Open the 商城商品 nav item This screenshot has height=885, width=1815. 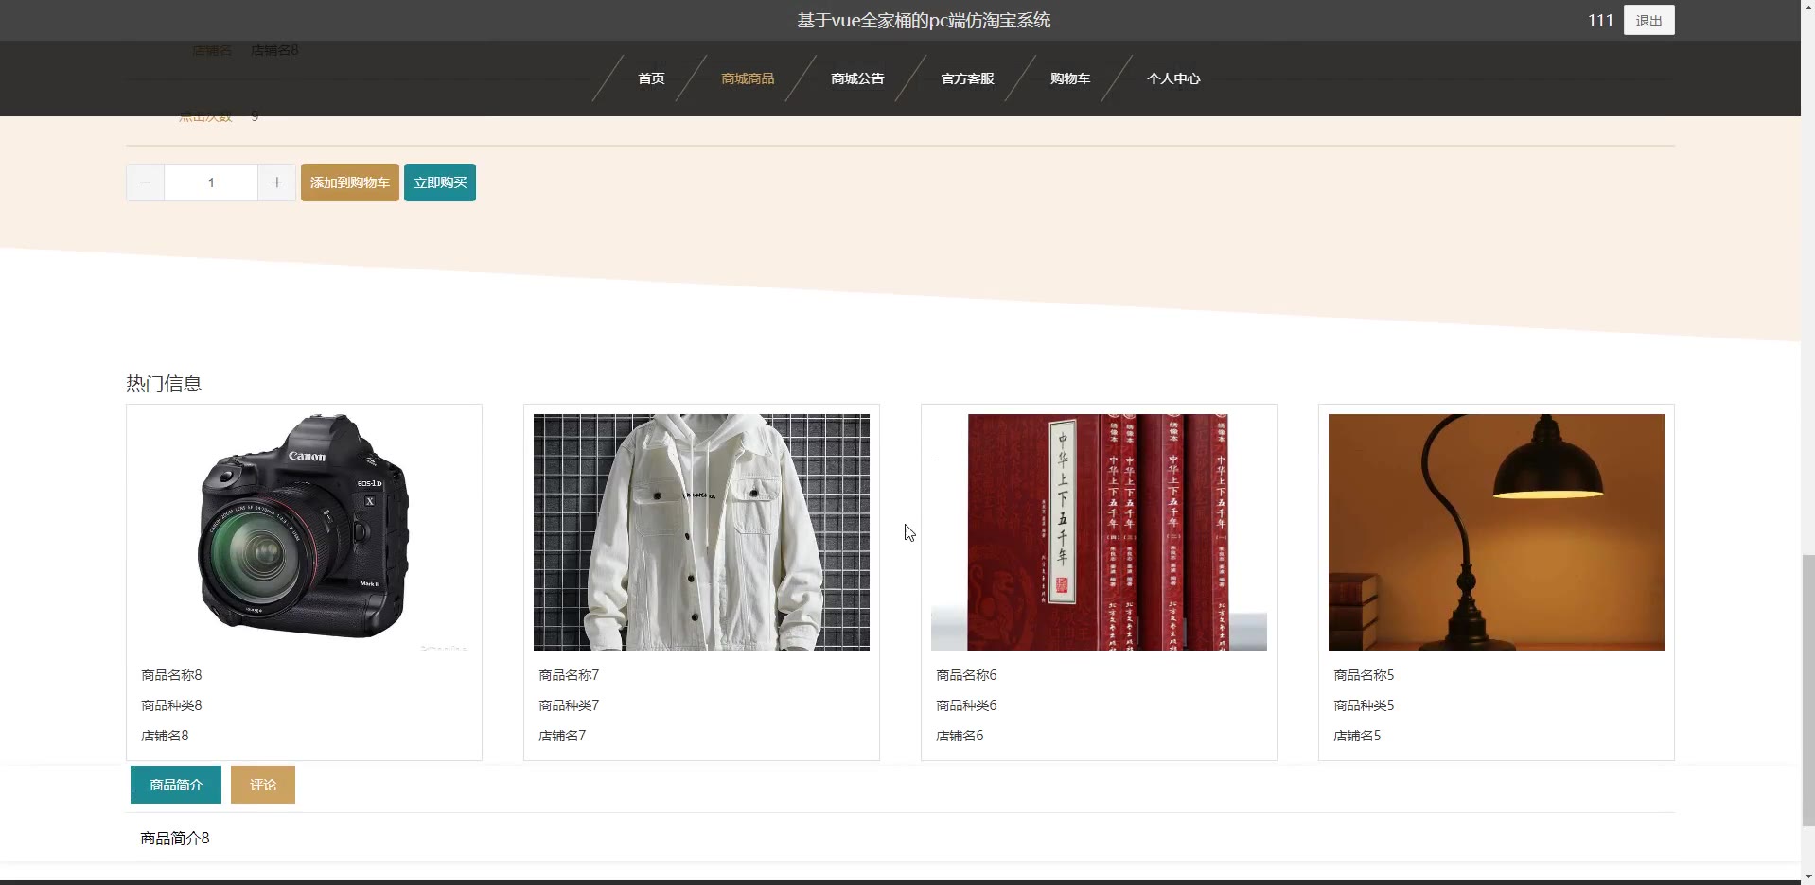(x=748, y=78)
